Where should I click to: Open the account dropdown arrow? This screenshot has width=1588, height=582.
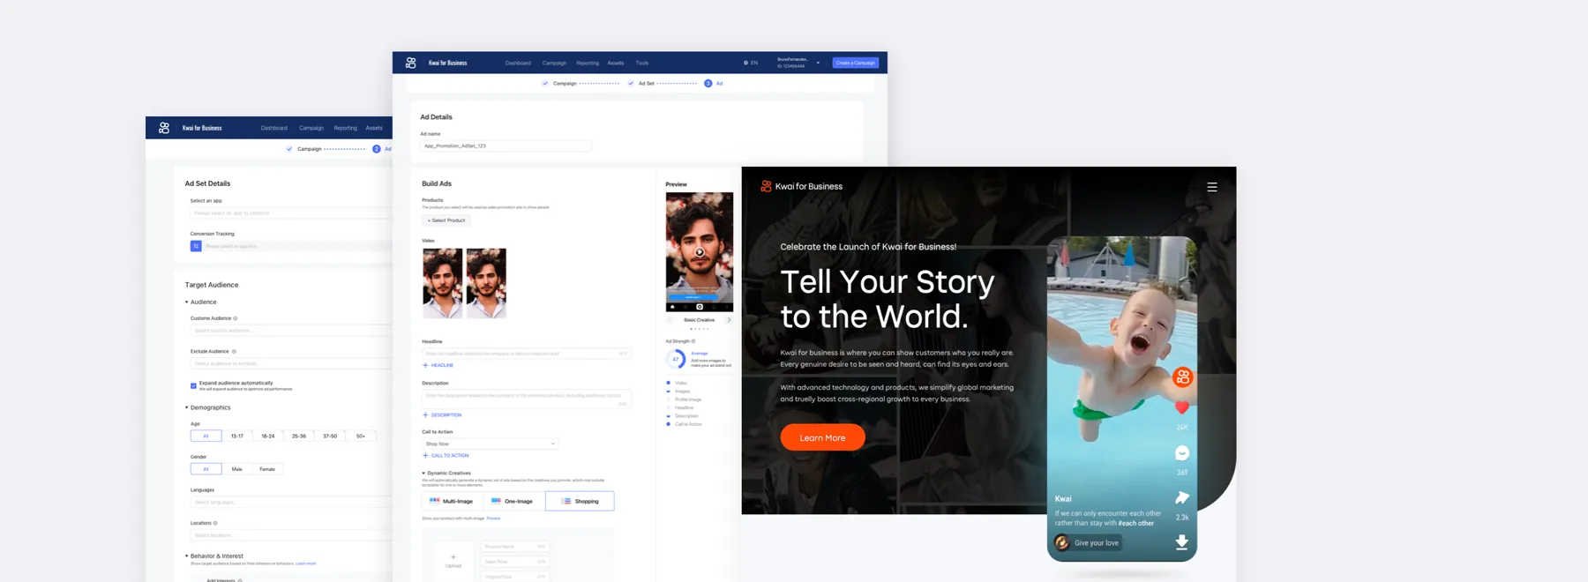pyautogui.click(x=818, y=63)
